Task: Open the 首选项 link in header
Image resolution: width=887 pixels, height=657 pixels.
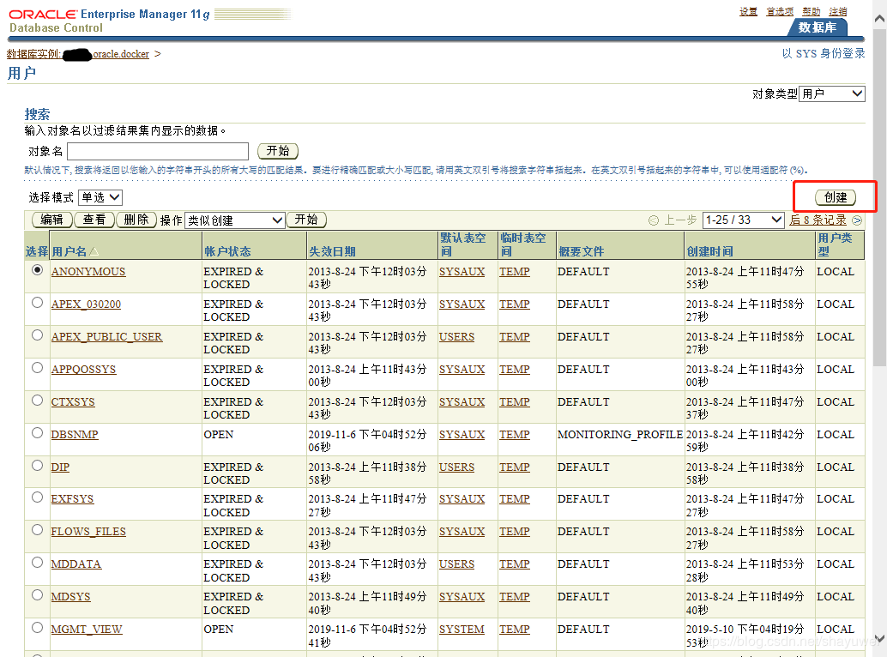Action: [x=780, y=11]
